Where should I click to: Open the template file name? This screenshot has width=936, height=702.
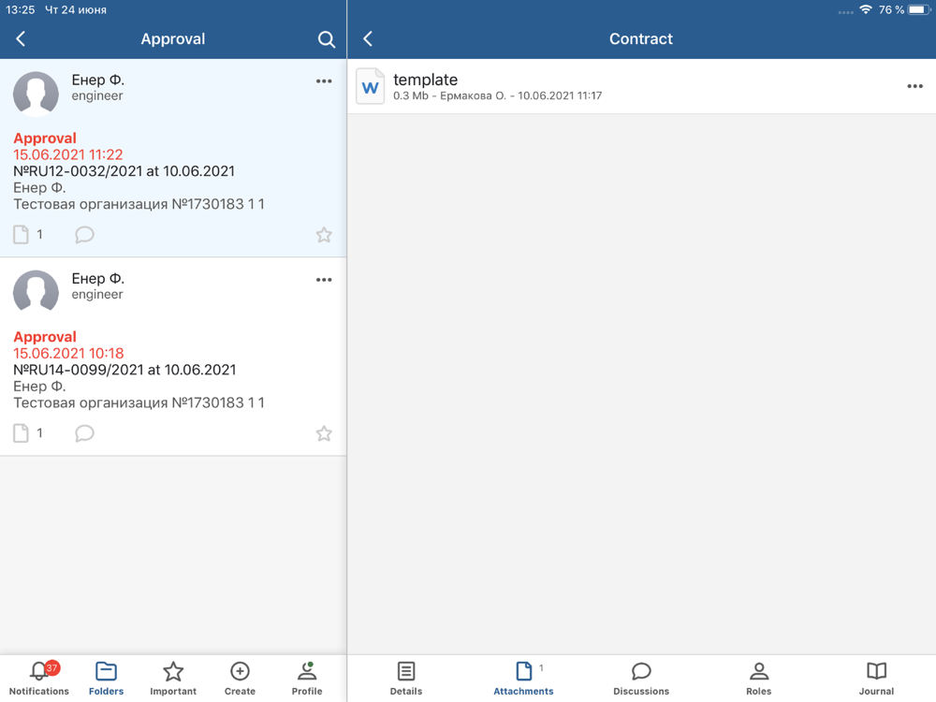(x=425, y=80)
